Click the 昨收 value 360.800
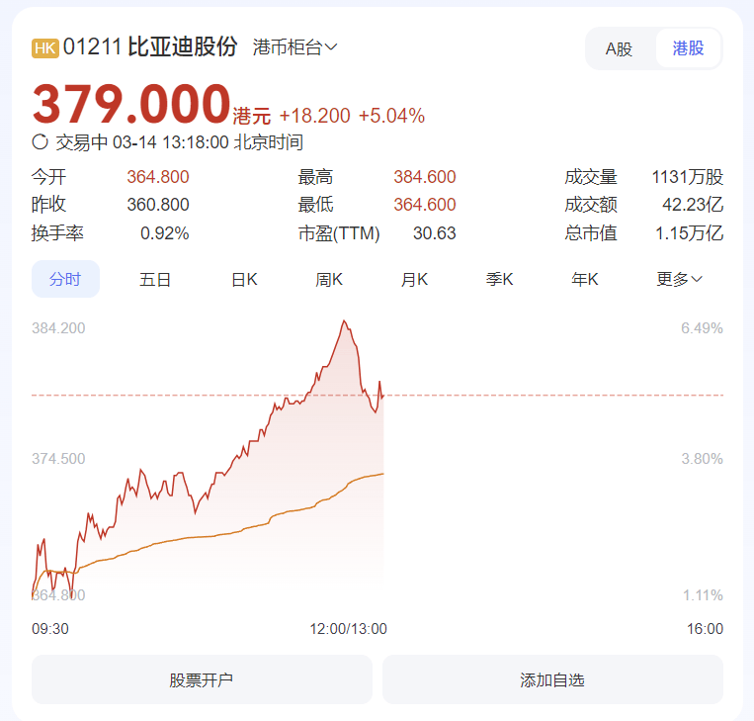The height and width of the screenshot is (721, 754). click(158, 205)
